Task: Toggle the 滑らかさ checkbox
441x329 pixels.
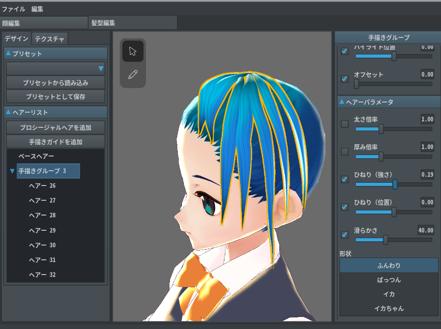Action: tap(345, 235)
